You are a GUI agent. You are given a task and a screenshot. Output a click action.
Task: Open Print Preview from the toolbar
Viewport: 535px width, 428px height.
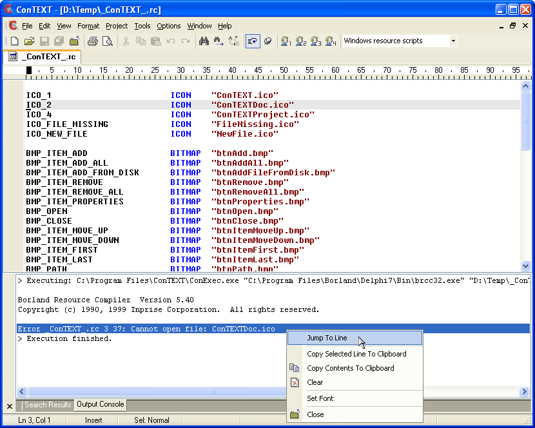pos(108,41)
